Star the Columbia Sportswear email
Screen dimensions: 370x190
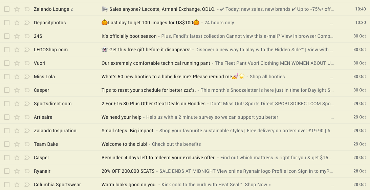[x=17, y=185]
